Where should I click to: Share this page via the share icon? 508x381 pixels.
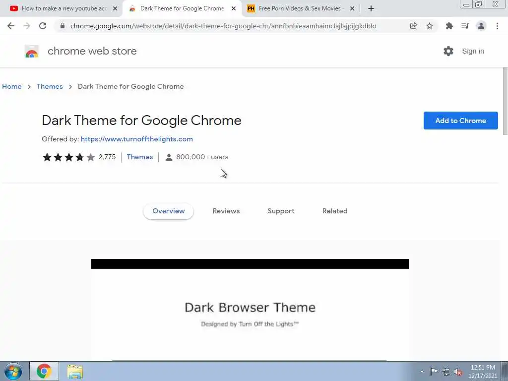click(x=413, y=26)
